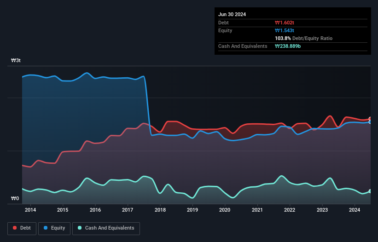The height and width of the screenshot is (242, 378).
Task: Select the 2021 x-axis label
Action: pos(257,210)
